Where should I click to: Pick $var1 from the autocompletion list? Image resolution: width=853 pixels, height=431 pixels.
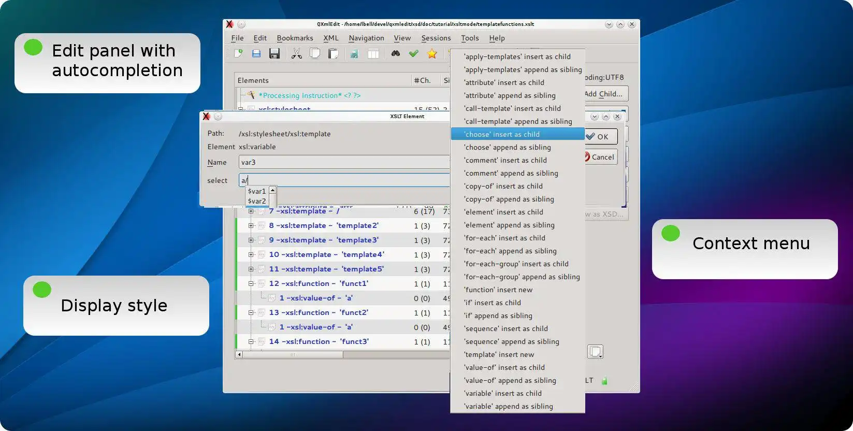pyautogui.click(x=256, y=191)
